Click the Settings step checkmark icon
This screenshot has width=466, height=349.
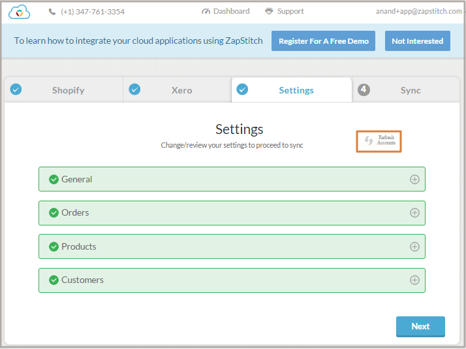tap(242, 90)
